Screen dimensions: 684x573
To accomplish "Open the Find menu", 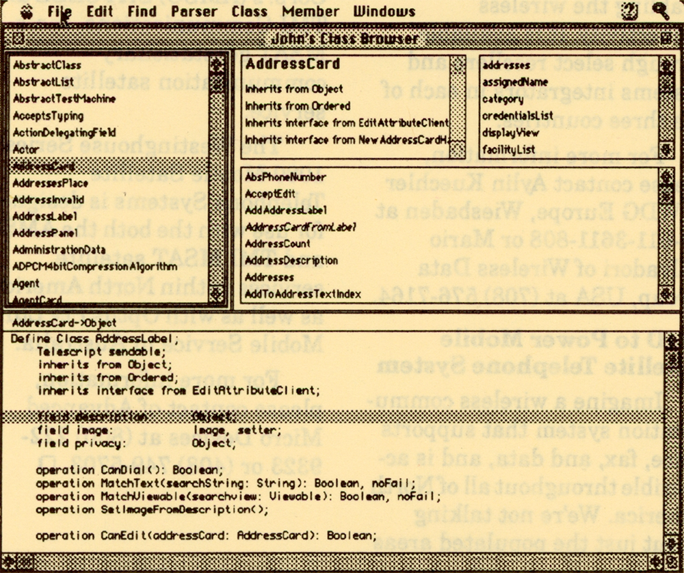I will click(142, 12).
